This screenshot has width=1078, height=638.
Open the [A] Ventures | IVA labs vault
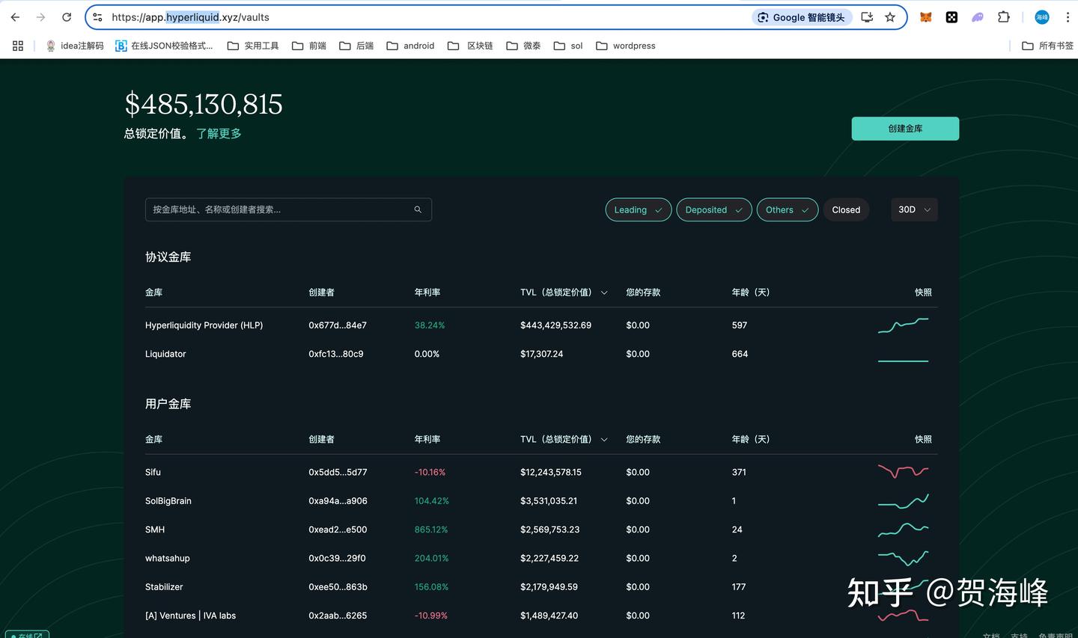(x=190, y=616)
